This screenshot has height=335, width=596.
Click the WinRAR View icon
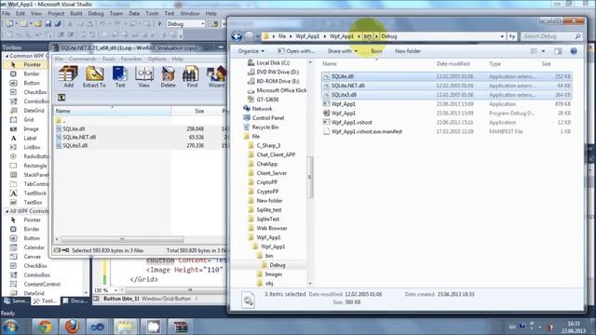tap(143, 76)
